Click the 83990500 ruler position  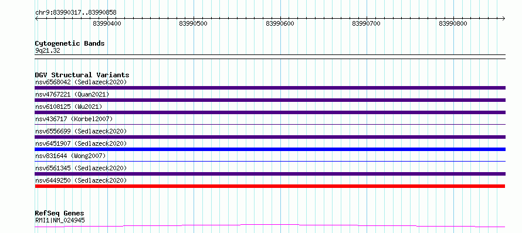coord(194,23)
